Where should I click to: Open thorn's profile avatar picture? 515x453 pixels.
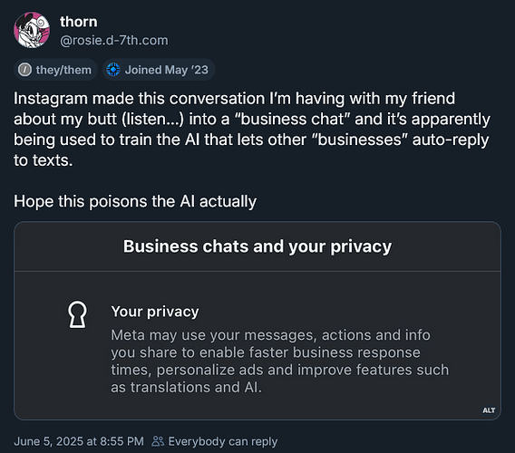point(32,30)
